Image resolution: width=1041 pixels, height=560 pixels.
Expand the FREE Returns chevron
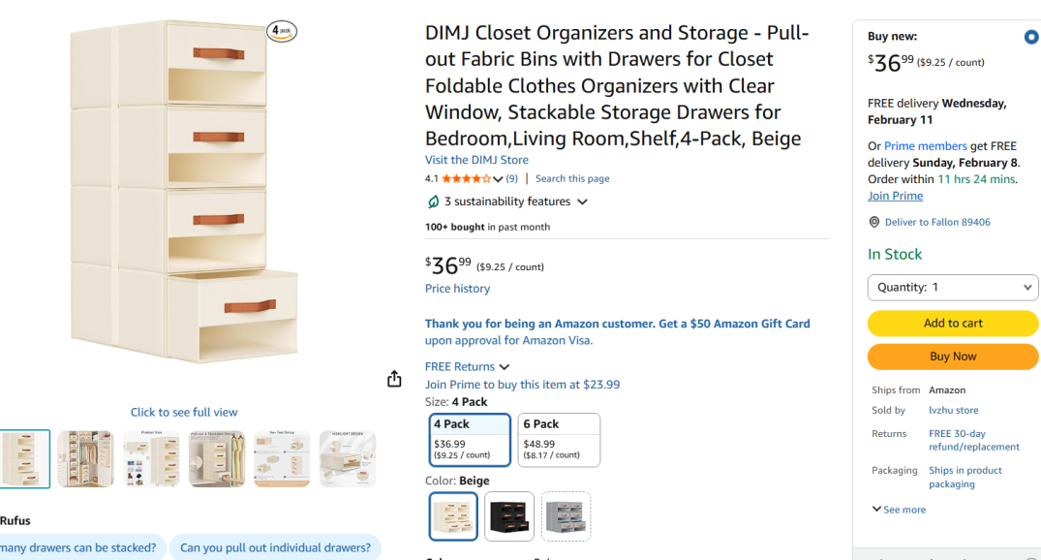(504, 367)
